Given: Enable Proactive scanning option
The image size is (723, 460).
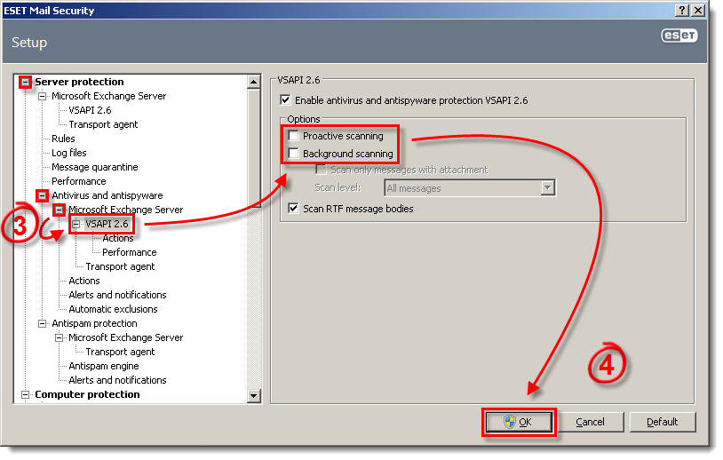Looking at the screenshot, I should tap(293, 136).
